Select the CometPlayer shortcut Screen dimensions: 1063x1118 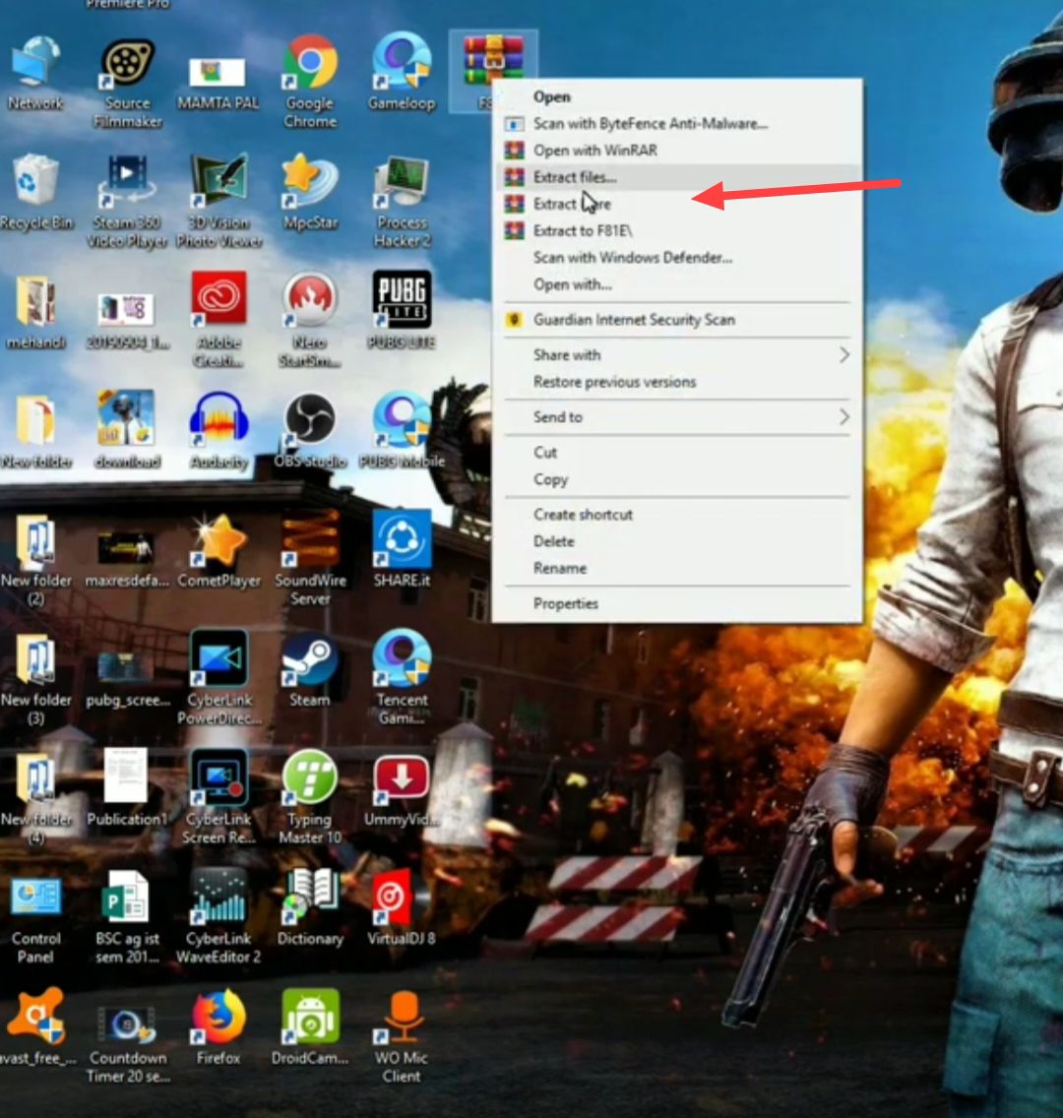point(219,551)
